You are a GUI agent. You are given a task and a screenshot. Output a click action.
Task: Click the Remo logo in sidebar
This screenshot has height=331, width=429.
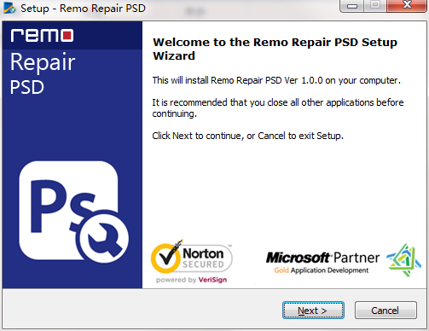click(x=42, y=35)
